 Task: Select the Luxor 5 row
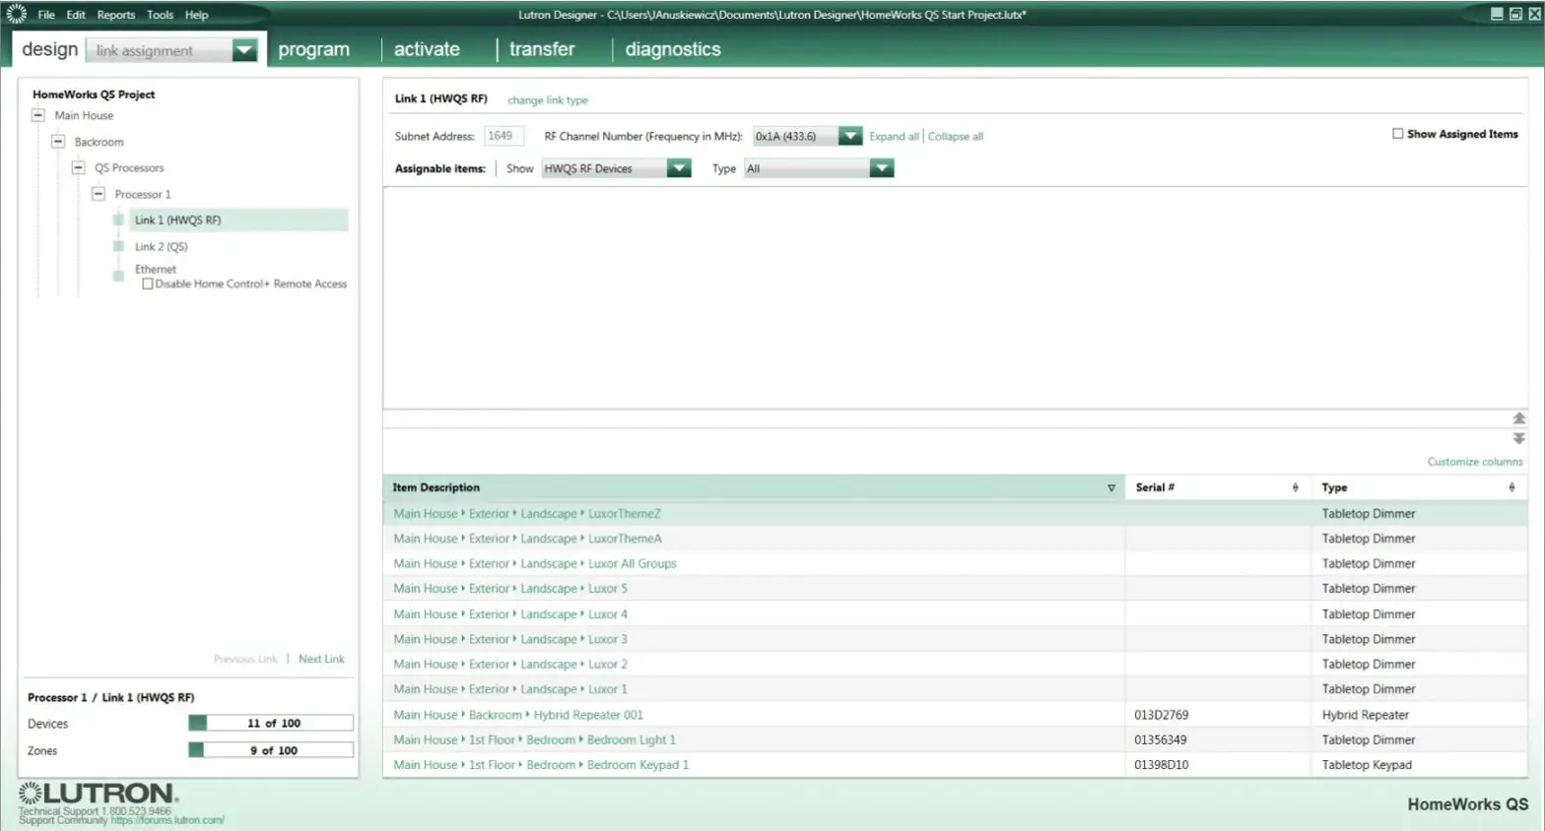click(x=954, y=589)
